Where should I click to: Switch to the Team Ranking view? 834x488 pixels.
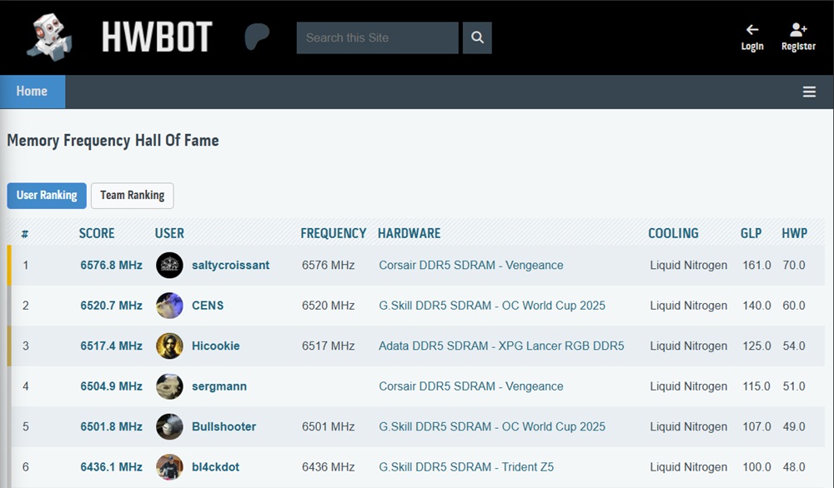132,195
